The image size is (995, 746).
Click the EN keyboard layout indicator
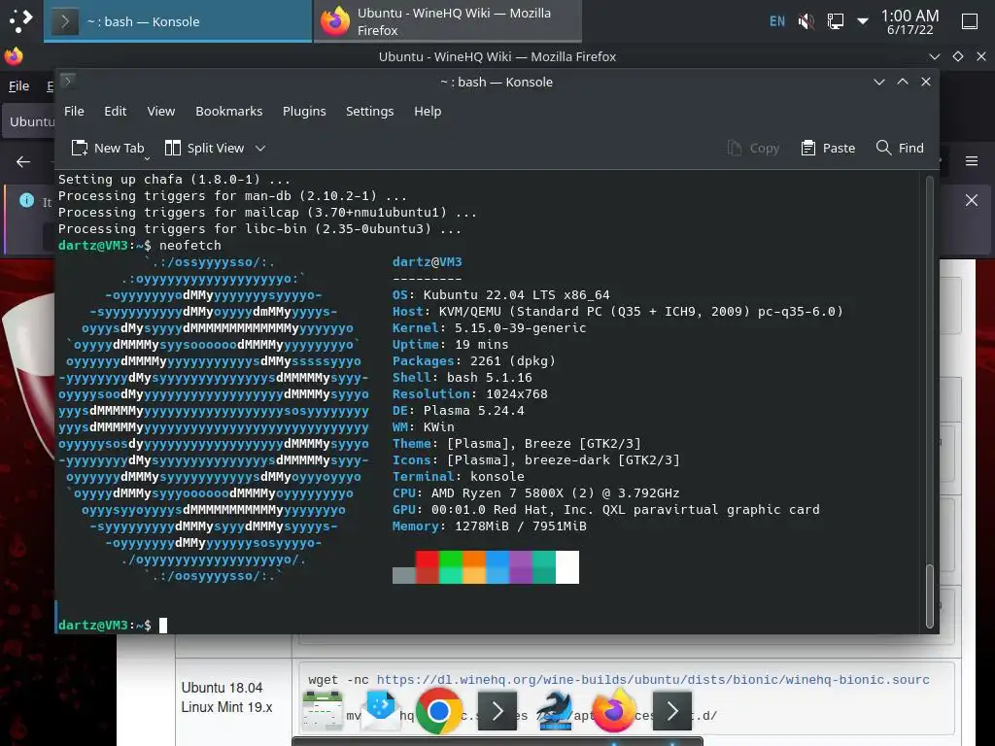[x=776, y=21]
